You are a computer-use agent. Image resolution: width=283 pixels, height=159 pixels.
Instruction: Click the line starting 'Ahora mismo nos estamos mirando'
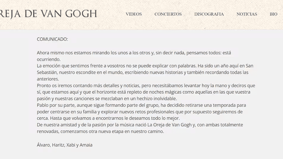click(x=134, y=53)
